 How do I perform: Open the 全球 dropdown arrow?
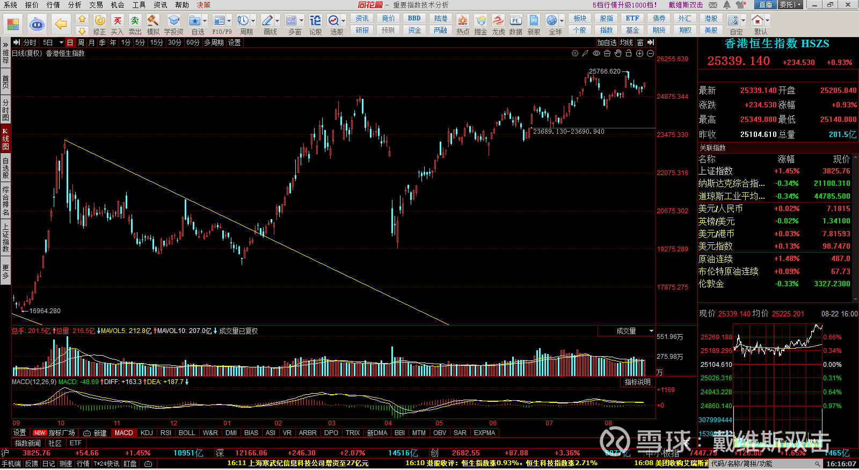click(x=562, y=20)
